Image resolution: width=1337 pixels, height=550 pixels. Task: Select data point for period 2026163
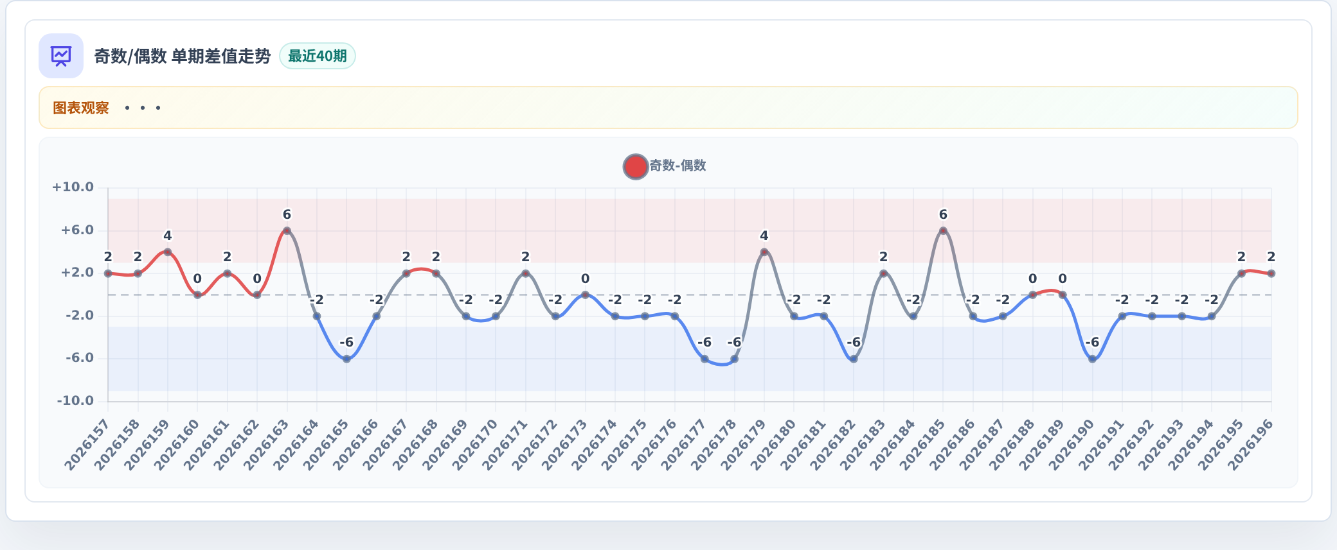(287, 231)
